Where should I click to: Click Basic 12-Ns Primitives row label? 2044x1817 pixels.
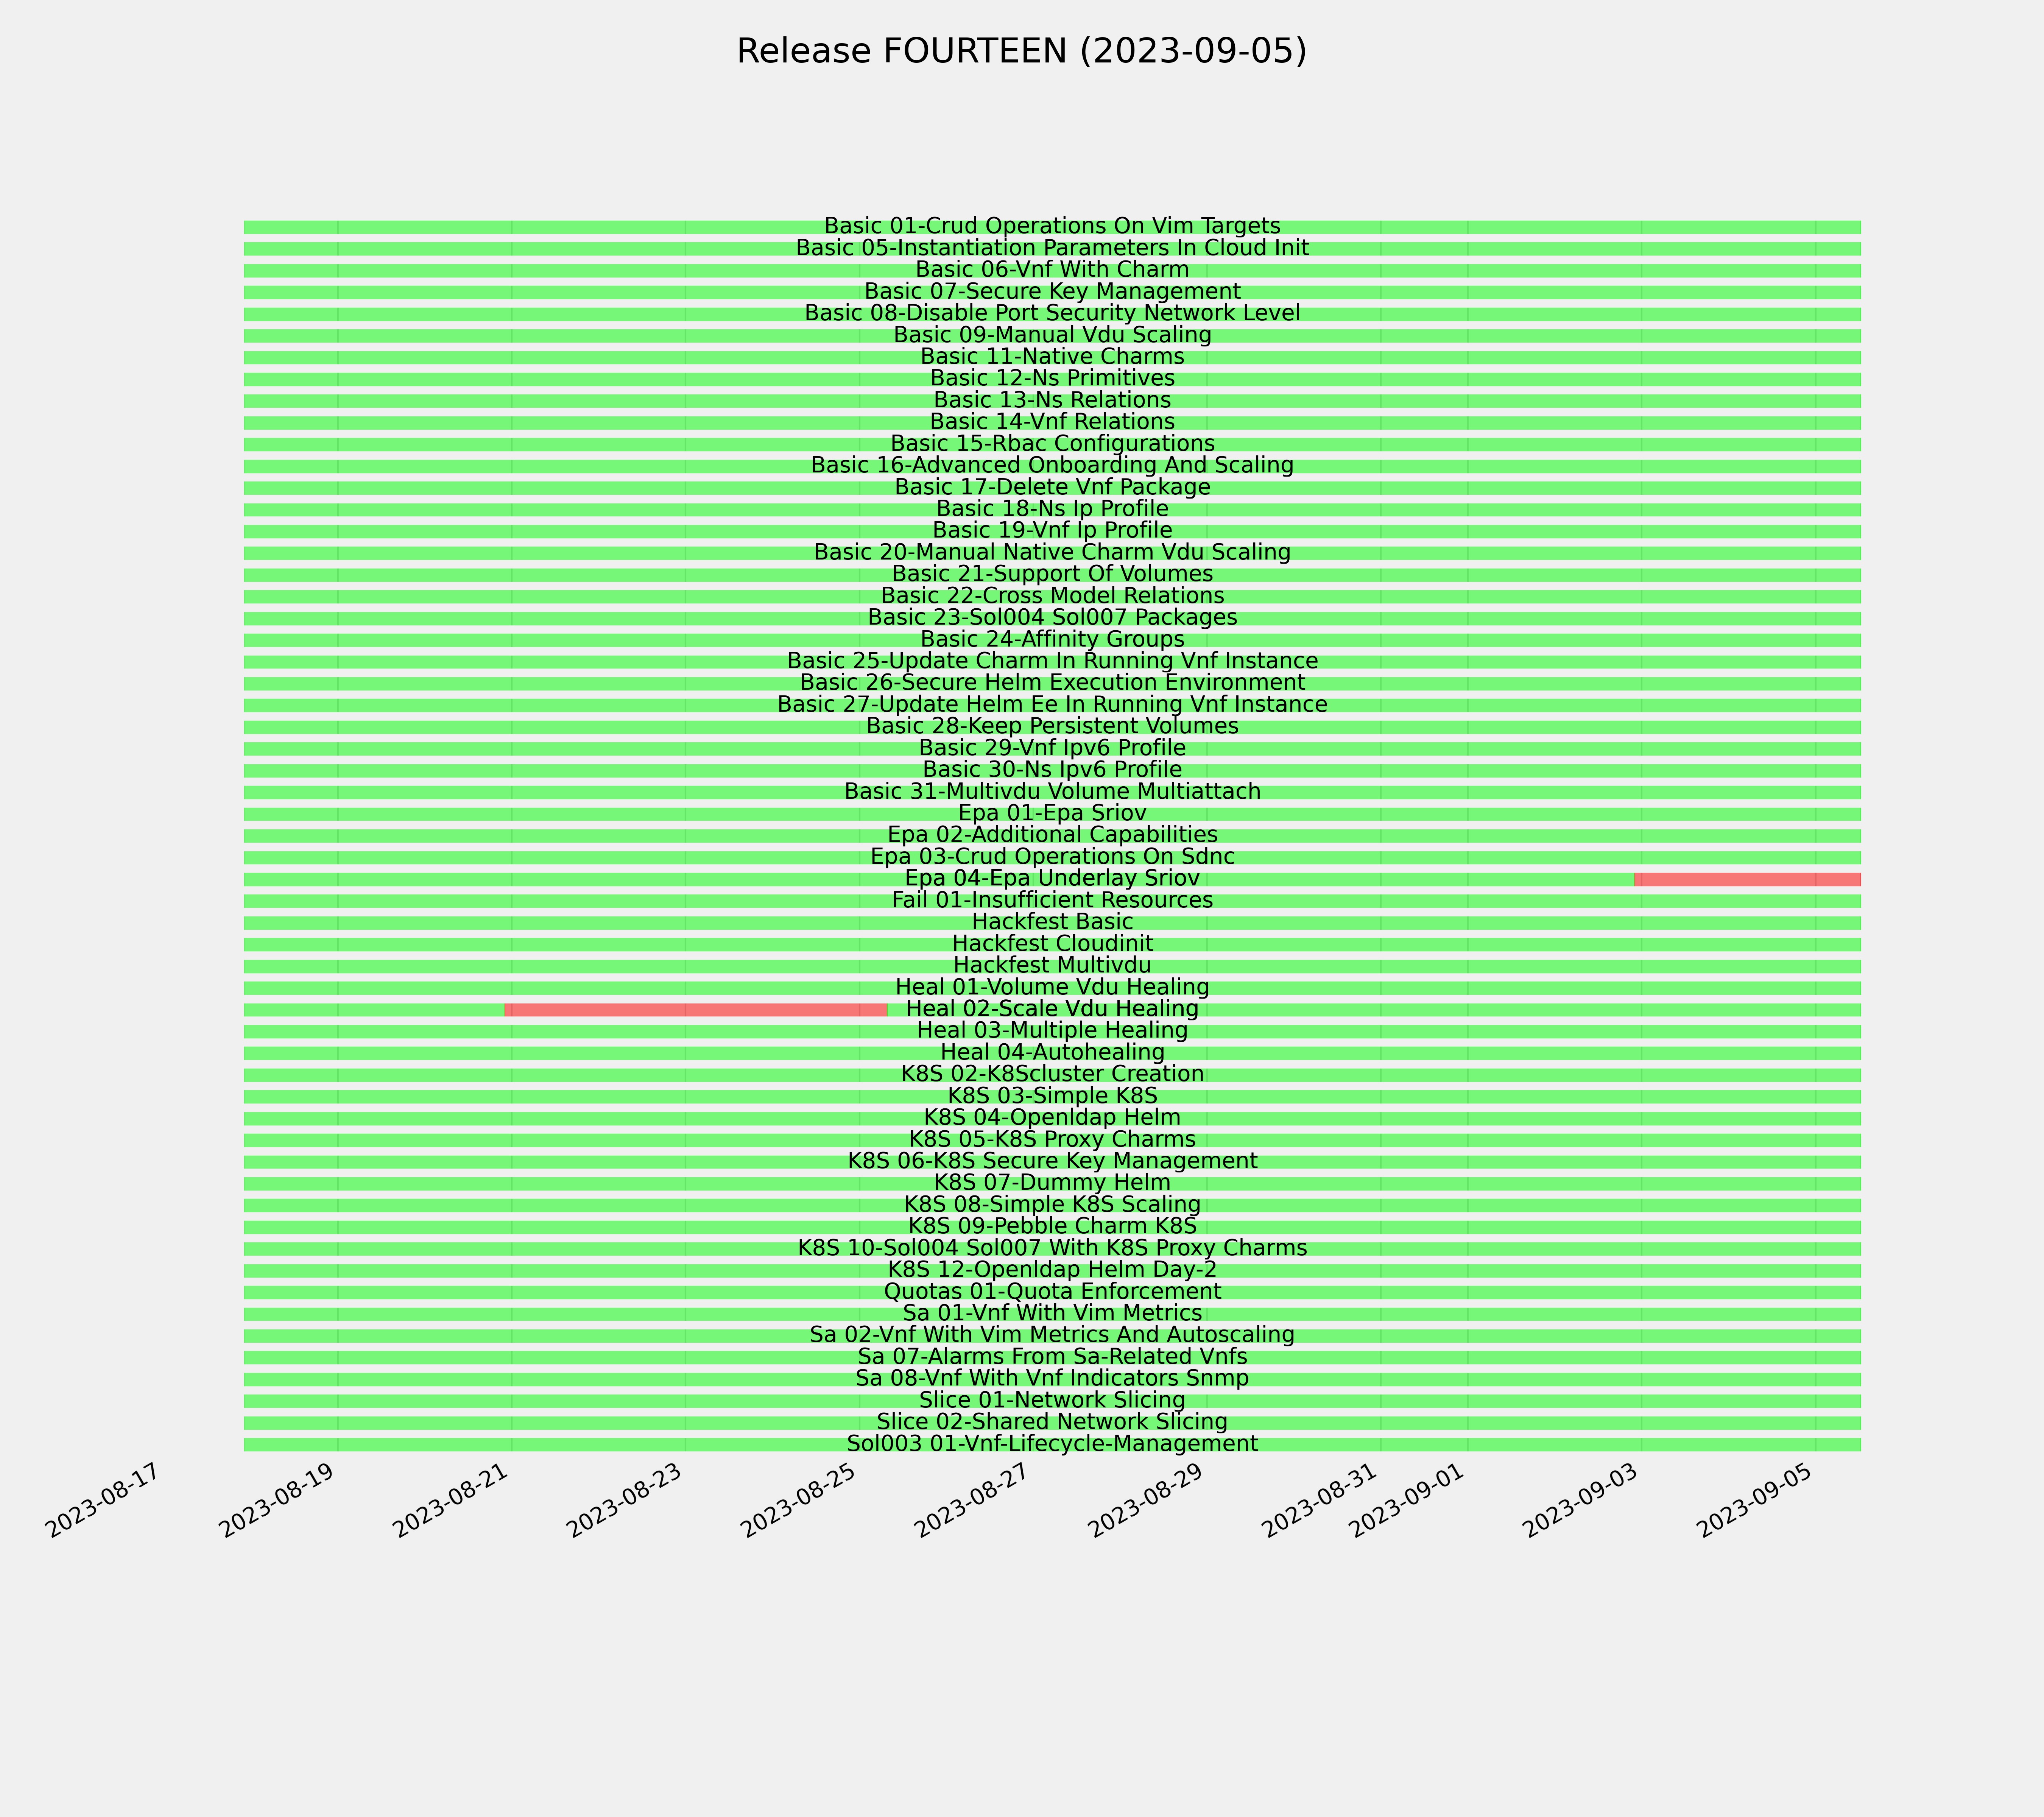pyautogui.click(x=1052, y=379)
